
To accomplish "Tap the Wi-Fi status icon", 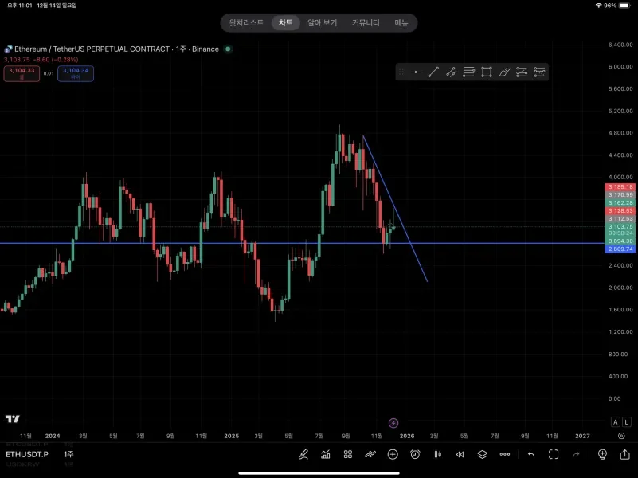I will [x=598, y=6].
